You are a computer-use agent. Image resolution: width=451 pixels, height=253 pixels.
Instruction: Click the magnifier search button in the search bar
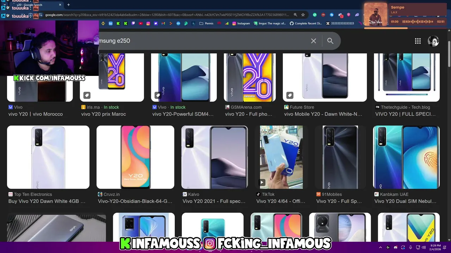tap(330, 41)
